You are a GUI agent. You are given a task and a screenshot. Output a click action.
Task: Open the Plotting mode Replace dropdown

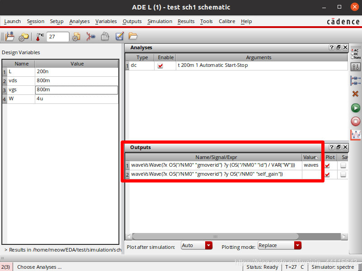279,245
